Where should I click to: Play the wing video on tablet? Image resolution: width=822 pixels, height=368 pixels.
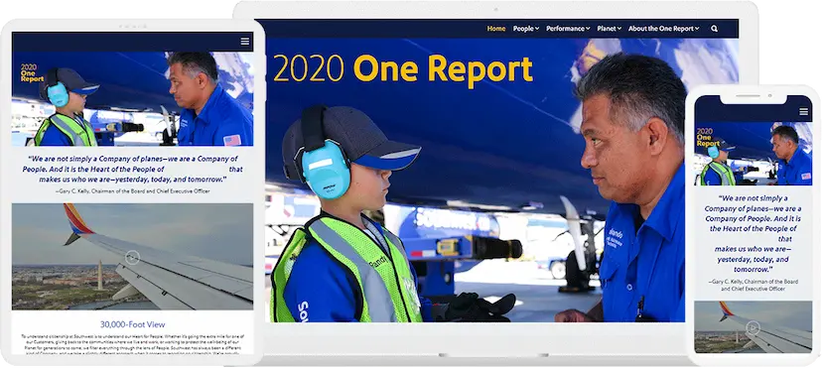pyautogui.click(x=133, y=257)
